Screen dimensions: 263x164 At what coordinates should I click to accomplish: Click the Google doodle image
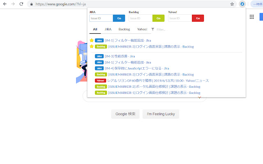click(x=81, y=62)
